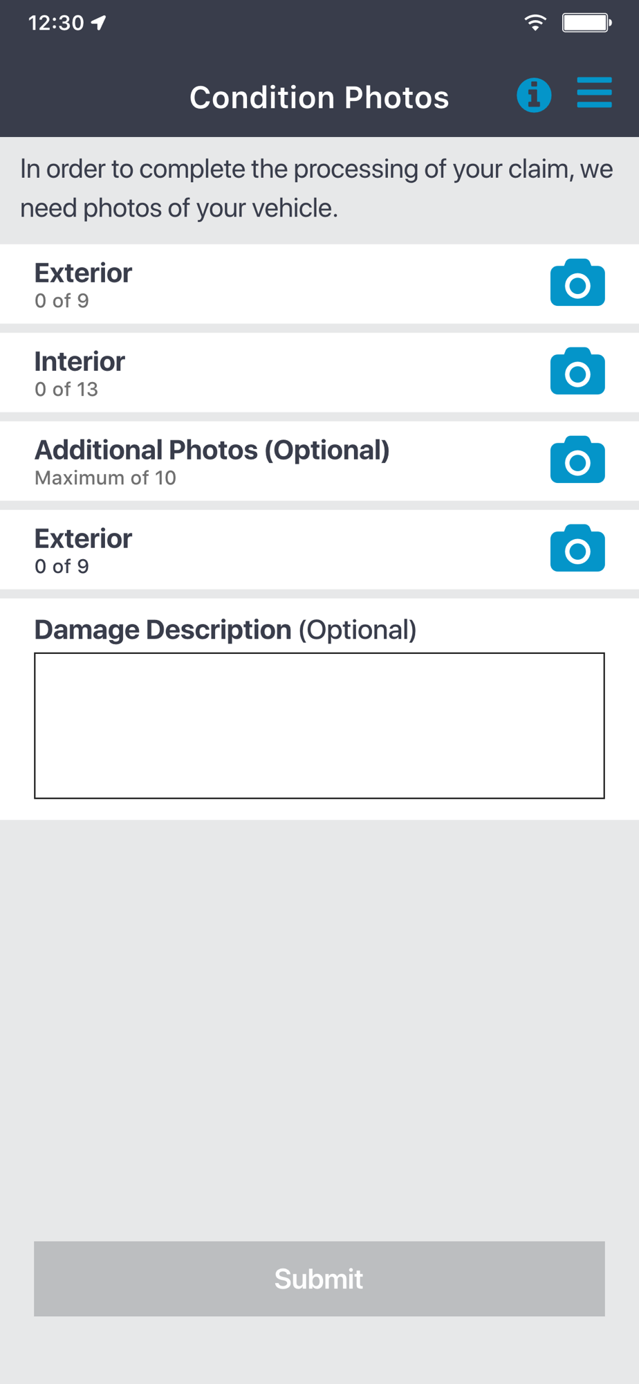Tap the "Maximum of 10" text
The width and height of the screenshot is (639, 1384).
pos(105,478)
